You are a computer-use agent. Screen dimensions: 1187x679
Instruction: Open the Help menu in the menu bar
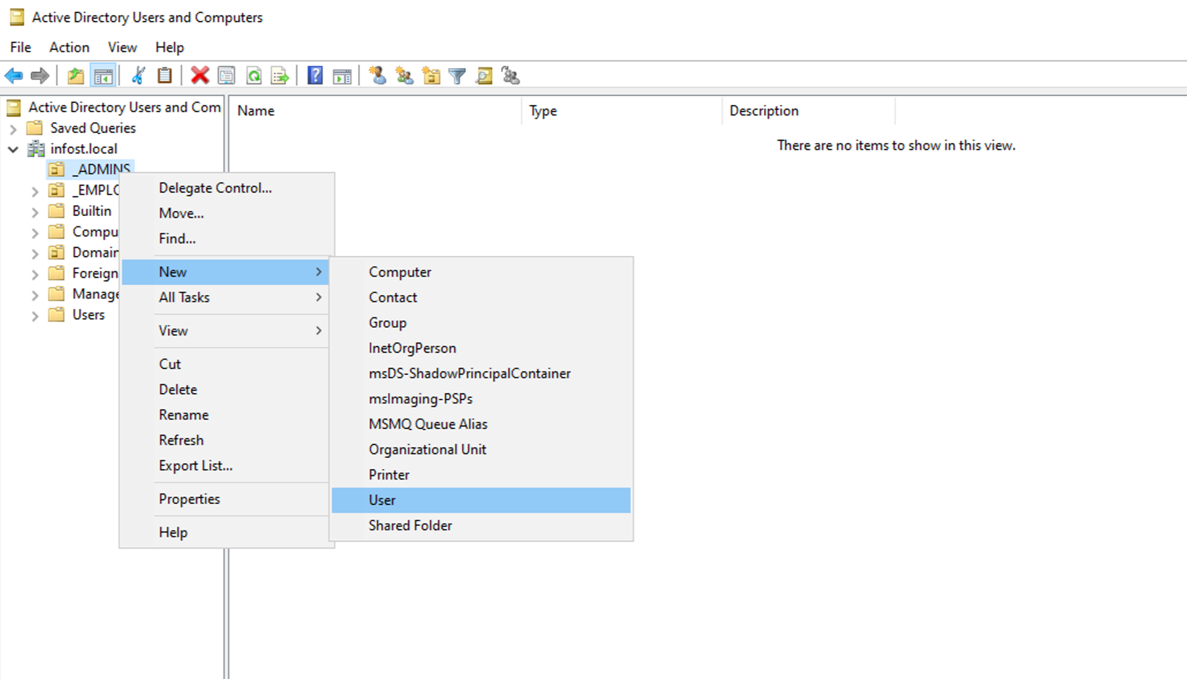[170, 47]
